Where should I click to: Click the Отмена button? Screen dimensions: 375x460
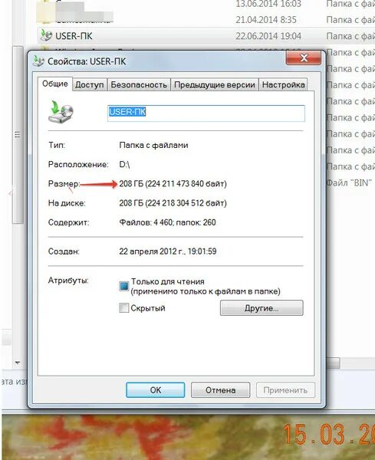220,390
